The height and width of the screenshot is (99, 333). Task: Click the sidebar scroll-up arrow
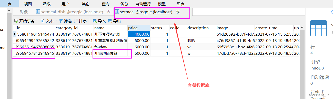coord(9,10)
